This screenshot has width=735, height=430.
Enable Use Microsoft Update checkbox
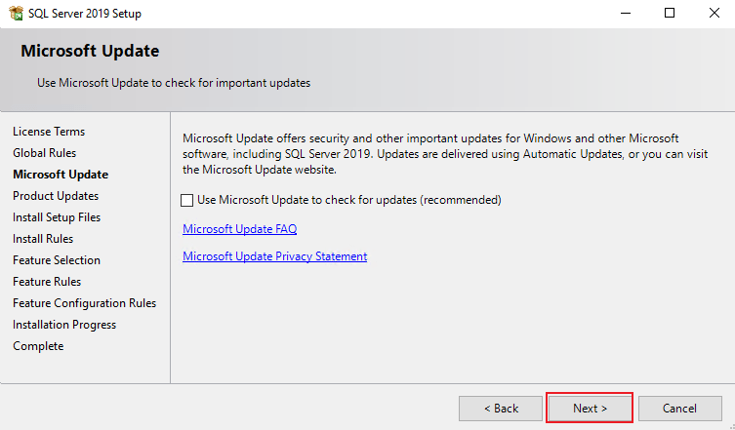tap(187, 200)
